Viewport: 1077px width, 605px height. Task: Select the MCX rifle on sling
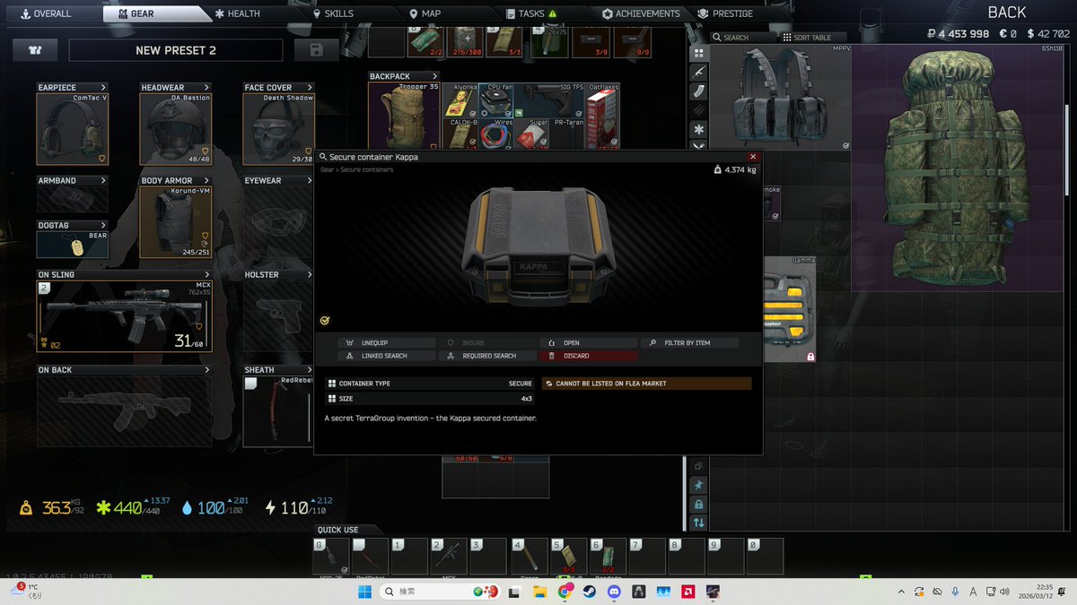[x=124, y=315]
